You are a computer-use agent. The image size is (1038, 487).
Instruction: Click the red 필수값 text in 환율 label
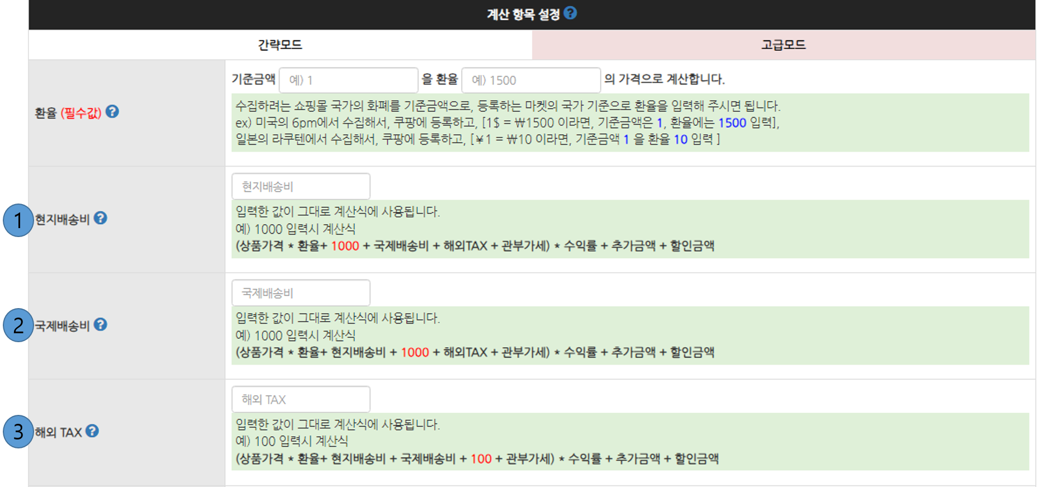(81, 113)
